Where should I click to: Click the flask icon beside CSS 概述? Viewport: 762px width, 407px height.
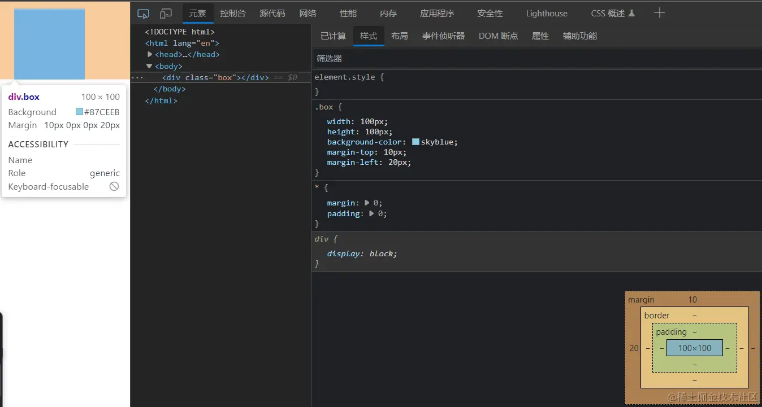point(631,14)
